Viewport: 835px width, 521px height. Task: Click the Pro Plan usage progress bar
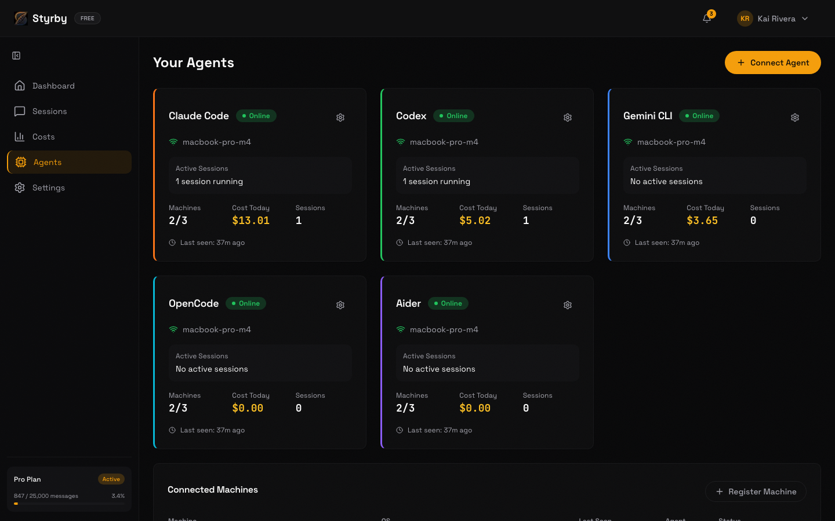(69, 503)
